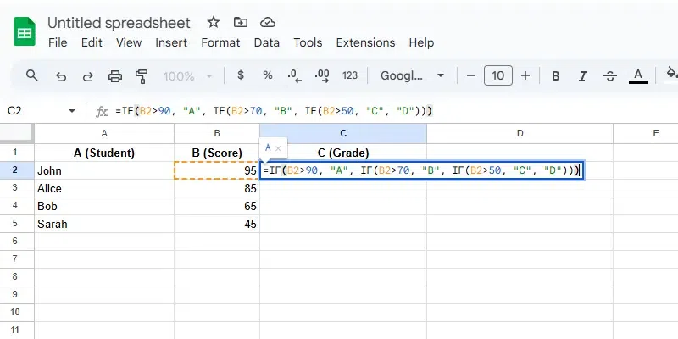Click the "C (Grade)" header cell

pos(343,153)
